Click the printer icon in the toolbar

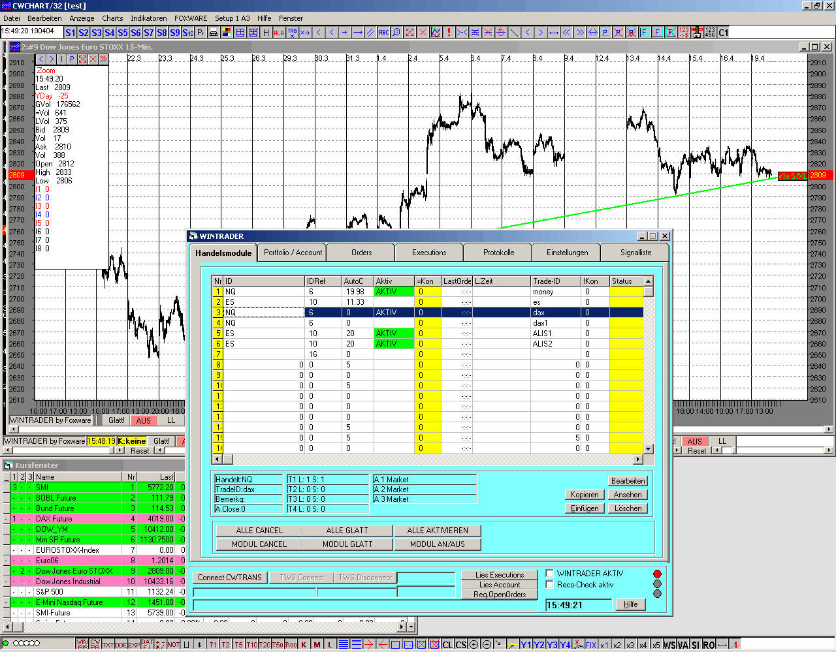pos(214,33)
